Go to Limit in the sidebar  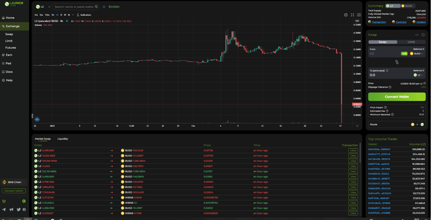9,41
